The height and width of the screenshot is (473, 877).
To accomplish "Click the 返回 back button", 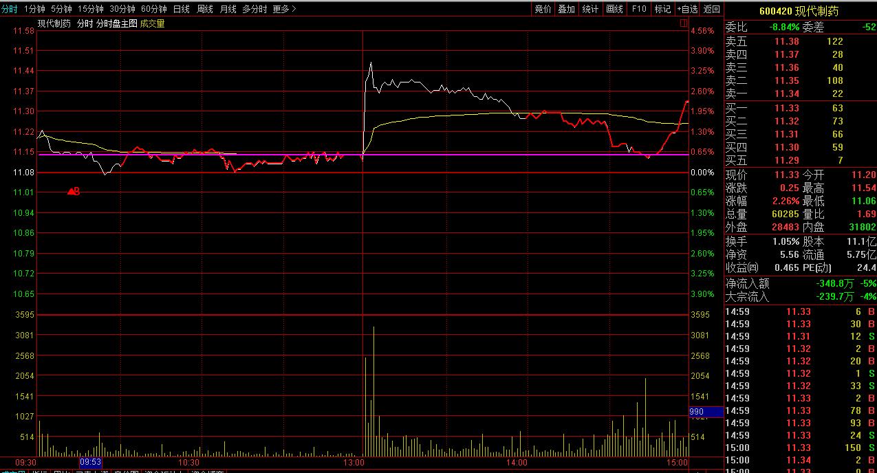I will [712, 9].
